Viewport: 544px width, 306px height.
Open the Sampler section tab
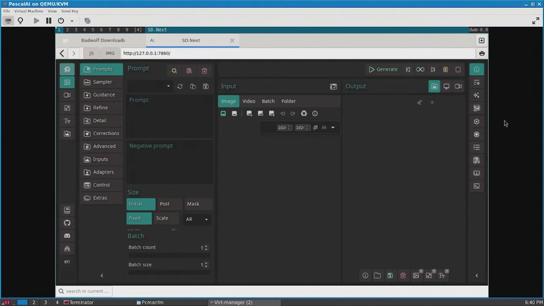coord(101,82)
